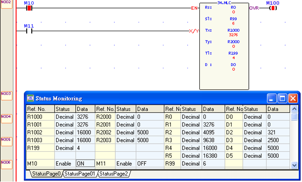Click the OVR output label of the block

pos(254,8)
